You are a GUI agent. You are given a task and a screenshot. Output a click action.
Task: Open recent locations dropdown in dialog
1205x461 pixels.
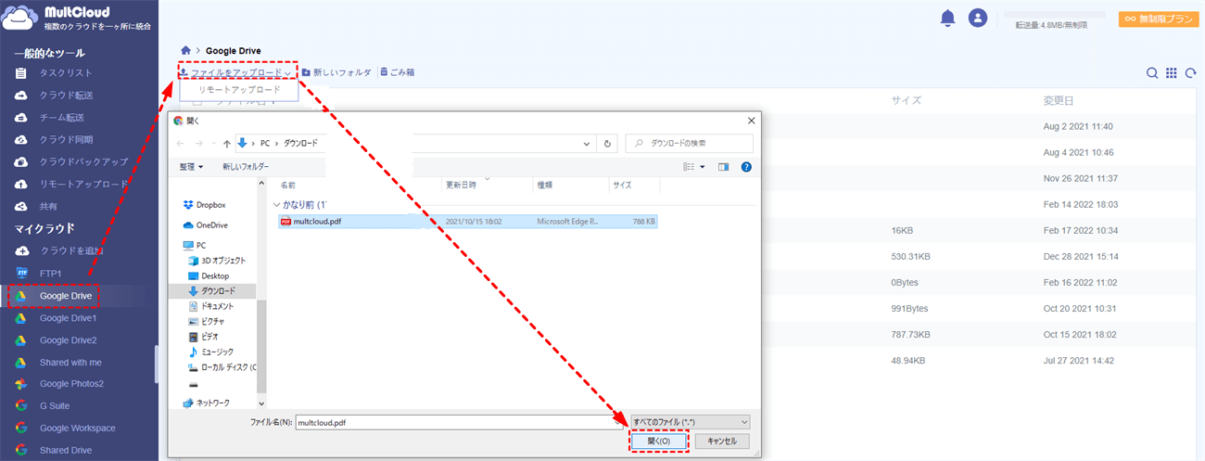tap(213, 144)
